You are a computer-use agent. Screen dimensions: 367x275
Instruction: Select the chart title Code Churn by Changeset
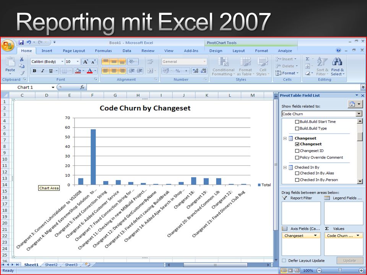[x=145, y=108]
